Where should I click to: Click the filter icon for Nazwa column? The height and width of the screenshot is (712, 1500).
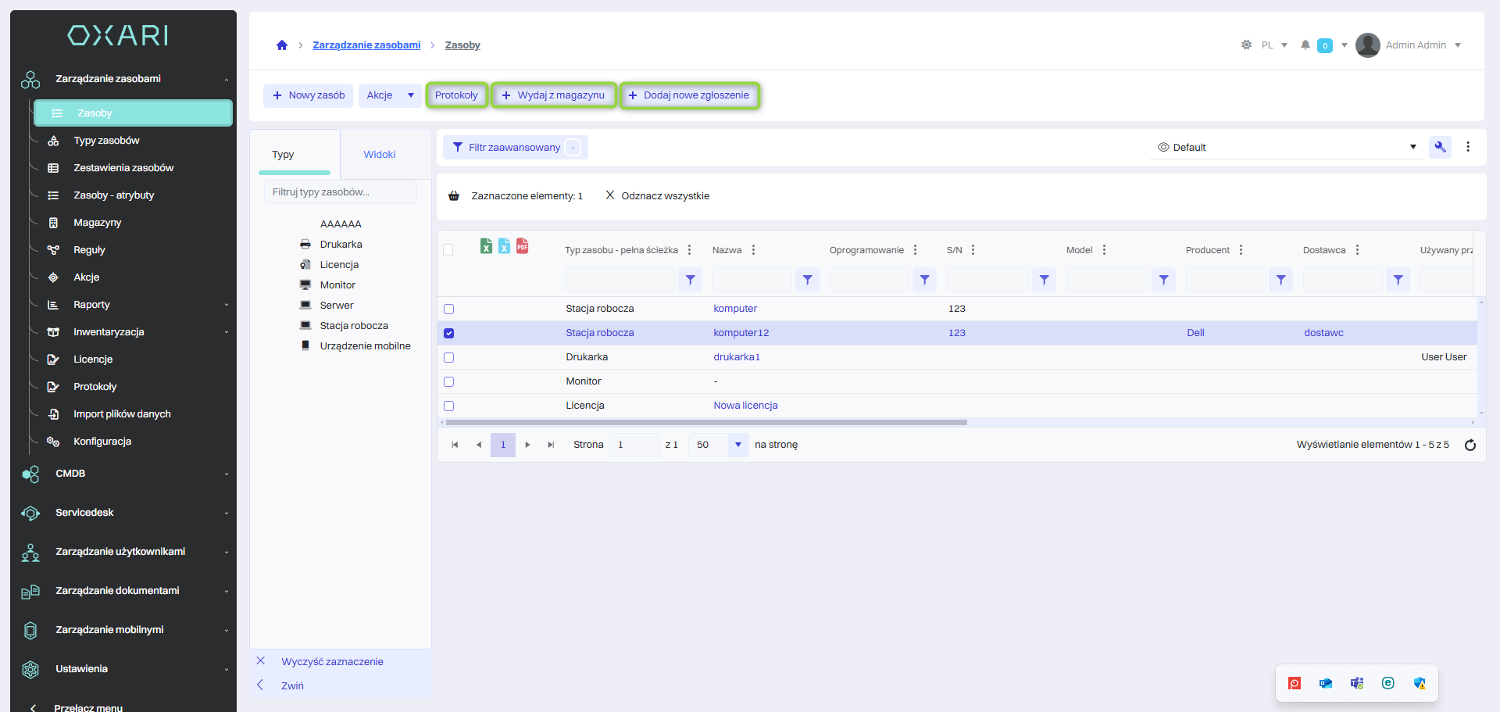tap(807, 280)
